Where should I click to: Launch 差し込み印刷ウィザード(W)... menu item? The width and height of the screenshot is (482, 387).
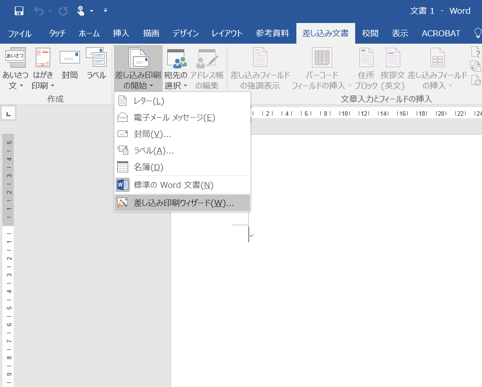coord(182,203)
